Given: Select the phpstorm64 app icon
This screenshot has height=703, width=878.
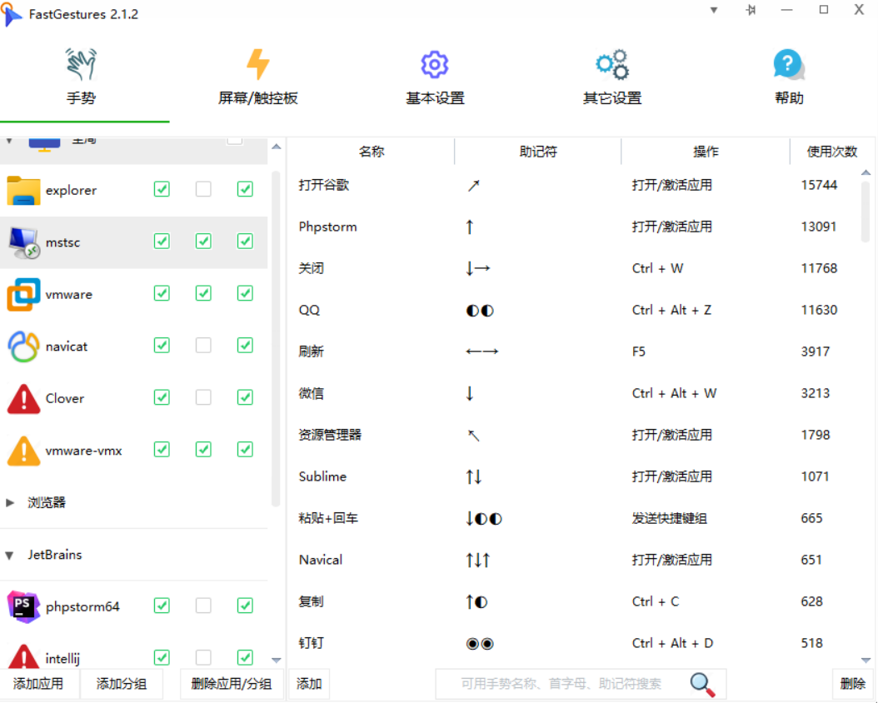Looking at the screenshot, I should [23, 606].
